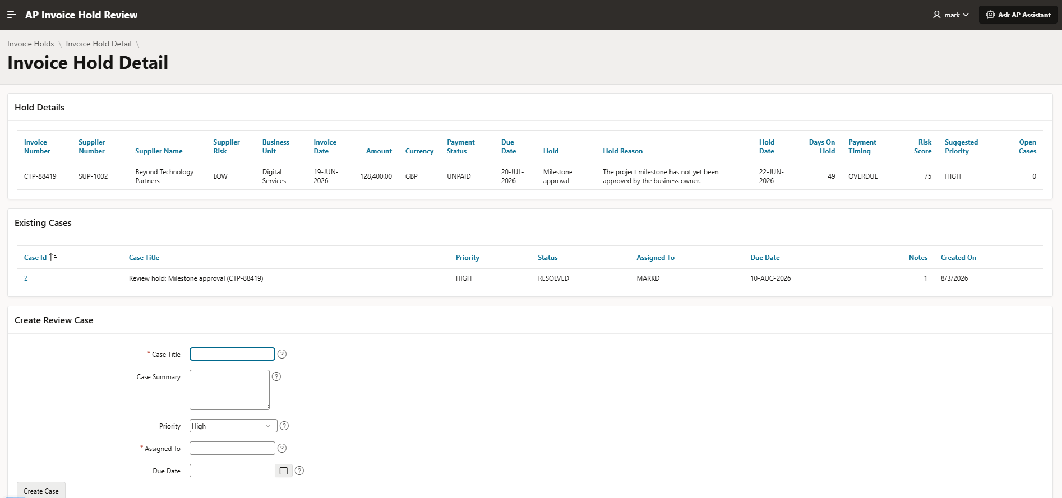The height and width of the screenshot is (498, 1062).
Task: Click the 8/3/2026 created on cell
Action: [954, 278]
